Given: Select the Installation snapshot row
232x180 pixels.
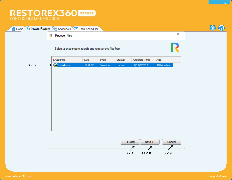Looking at the screenshot, I should (x=112, y=65).
